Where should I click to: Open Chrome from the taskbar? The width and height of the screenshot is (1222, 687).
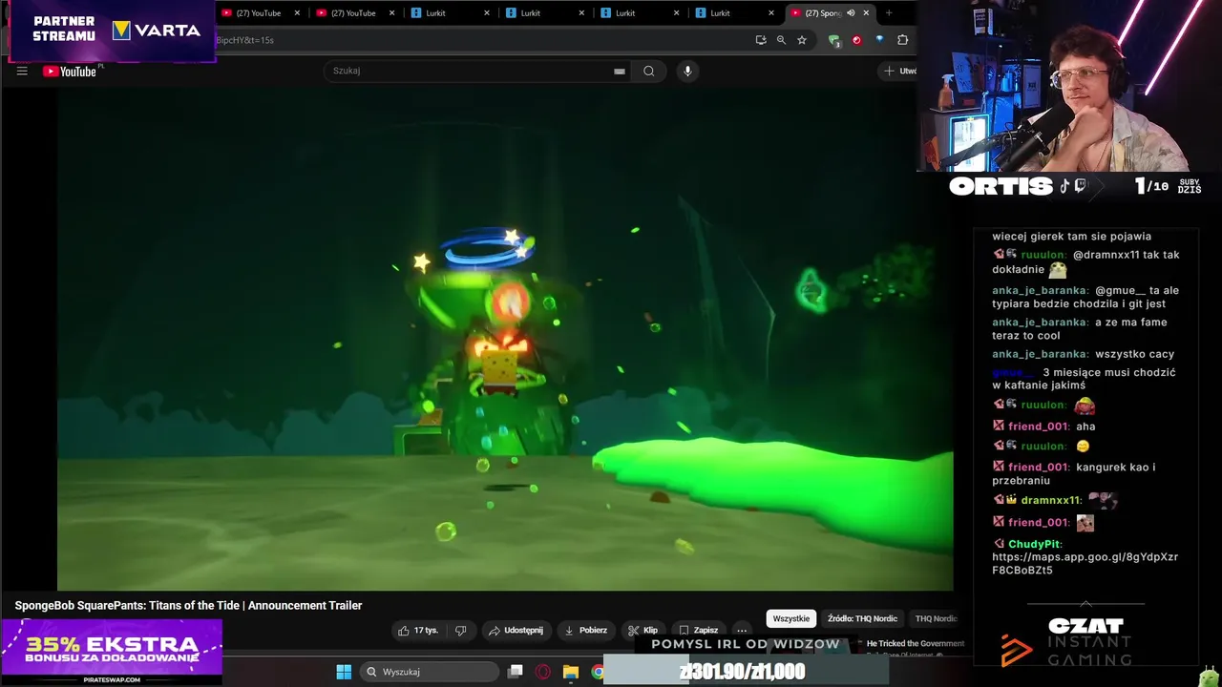coord(598,672)
